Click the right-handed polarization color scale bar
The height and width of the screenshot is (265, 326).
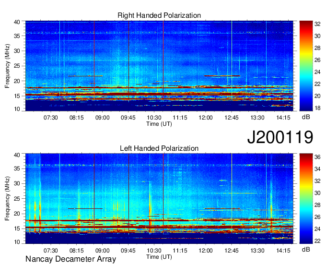point(306,66)
